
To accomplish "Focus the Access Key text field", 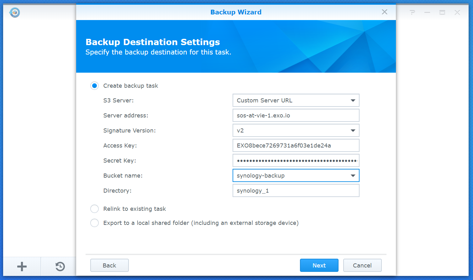I will [296, 146].
